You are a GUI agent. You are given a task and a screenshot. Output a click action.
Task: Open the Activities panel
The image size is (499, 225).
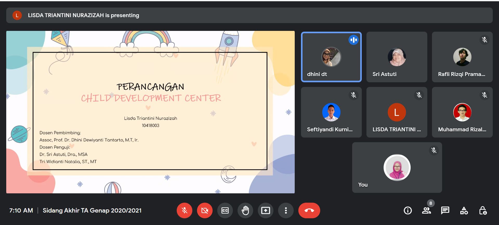[x=464, y=210]
